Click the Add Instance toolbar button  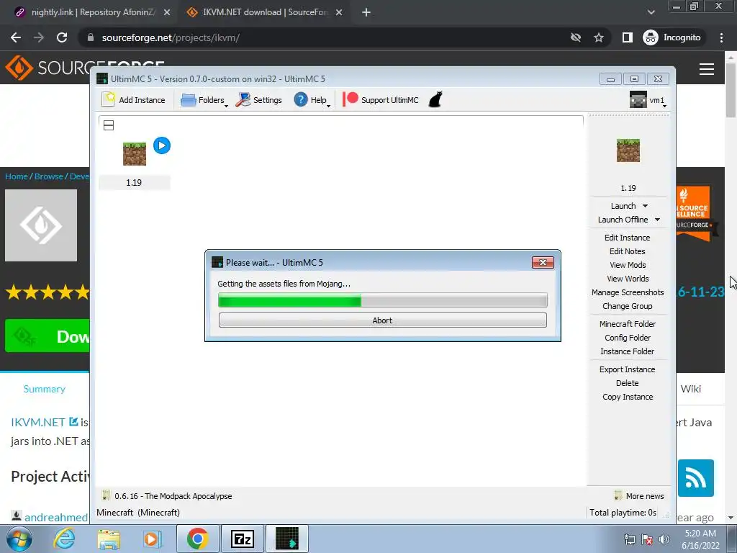click(133, 99)
